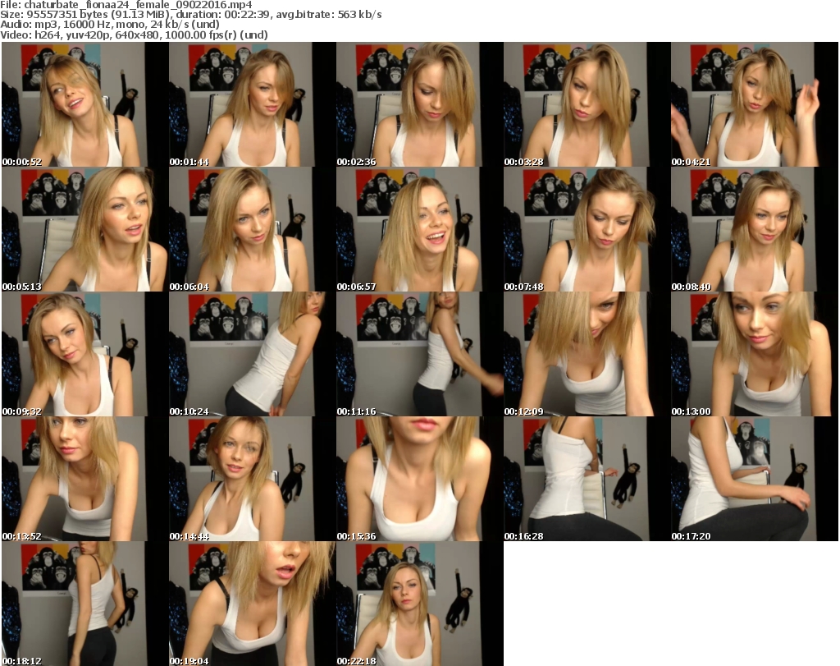Viewport: 840px width, 666px height.
Task: Click the frame stamped 00:17:20
Action: coord(755,479)
